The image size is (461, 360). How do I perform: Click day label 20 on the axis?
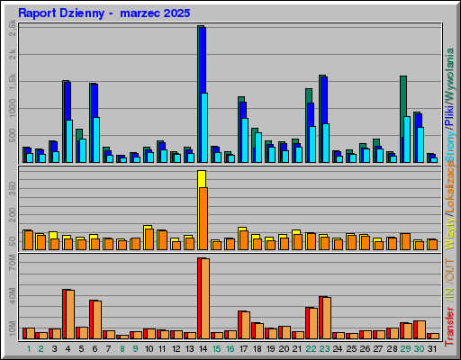(285, 349)
